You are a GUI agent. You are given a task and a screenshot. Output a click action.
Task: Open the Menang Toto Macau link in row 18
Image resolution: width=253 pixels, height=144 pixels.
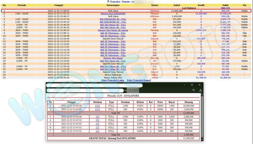113,58
